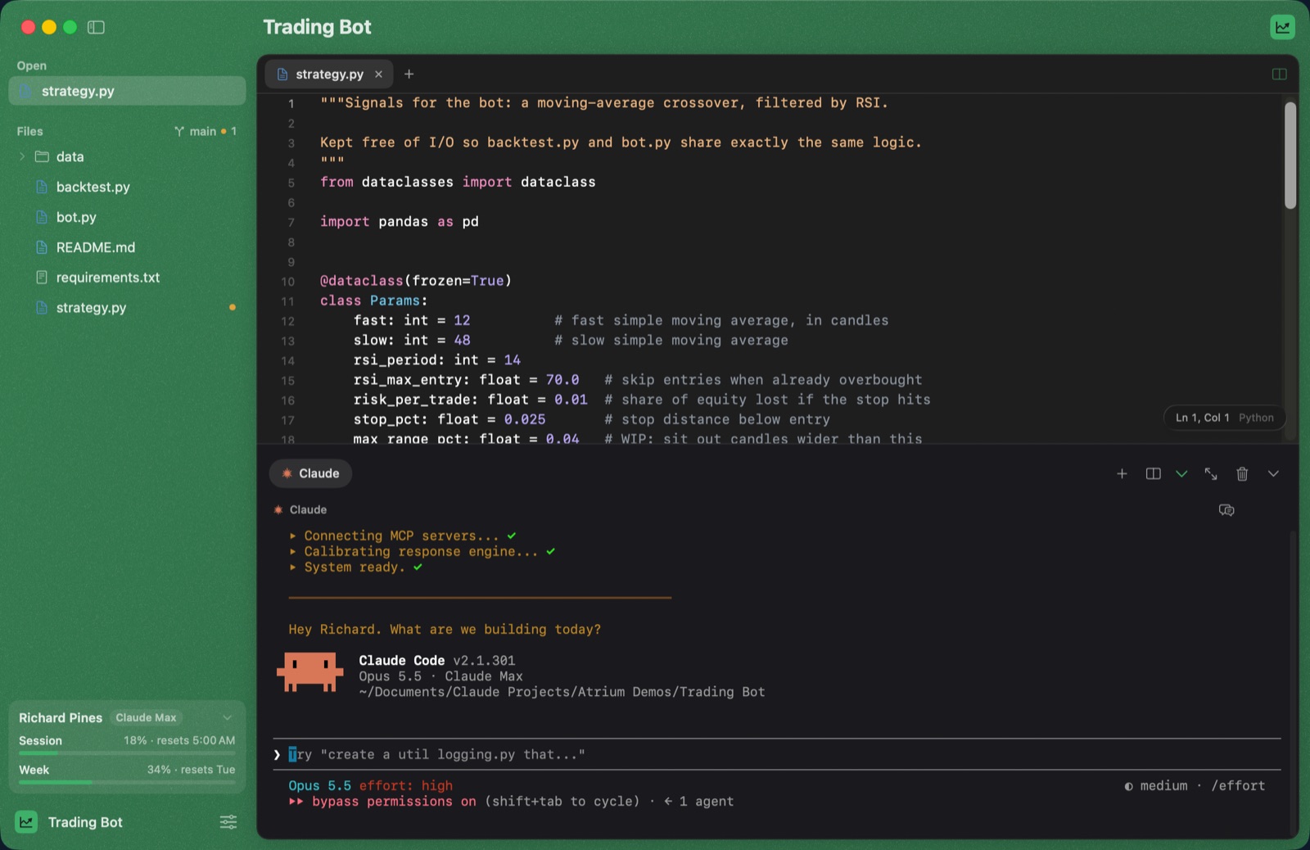Click the Claude pixel mascot logo
The width and height of the screenshot is (1310, 850).
tap(309, 672)
